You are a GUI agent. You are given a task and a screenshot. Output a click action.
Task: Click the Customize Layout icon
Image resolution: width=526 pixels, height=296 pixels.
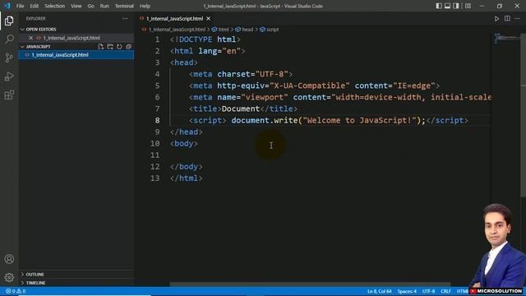point(468,6)
